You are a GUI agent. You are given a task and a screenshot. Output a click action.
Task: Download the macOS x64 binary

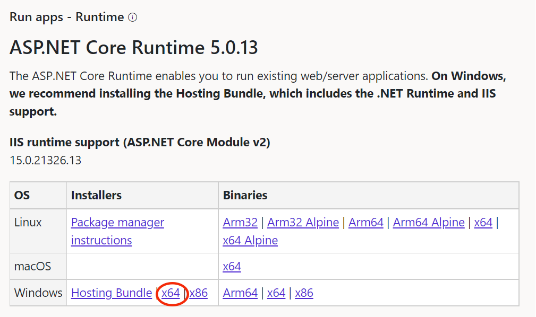232,267
